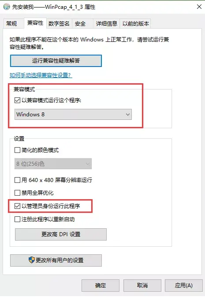Open the 以前的版本 tab
205x297 pixels.
135,23
